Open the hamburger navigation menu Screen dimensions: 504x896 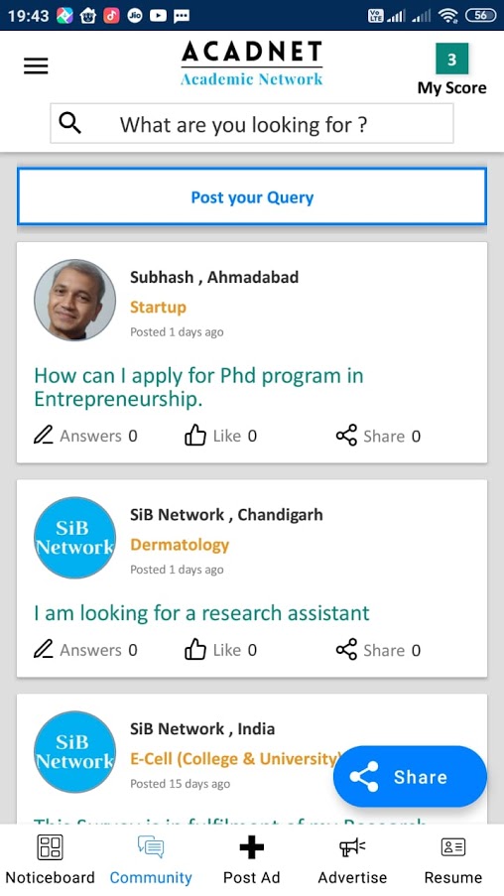point(36,66)
